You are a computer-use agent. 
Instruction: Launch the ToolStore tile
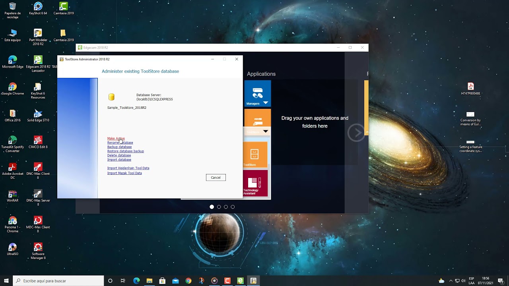255,155
